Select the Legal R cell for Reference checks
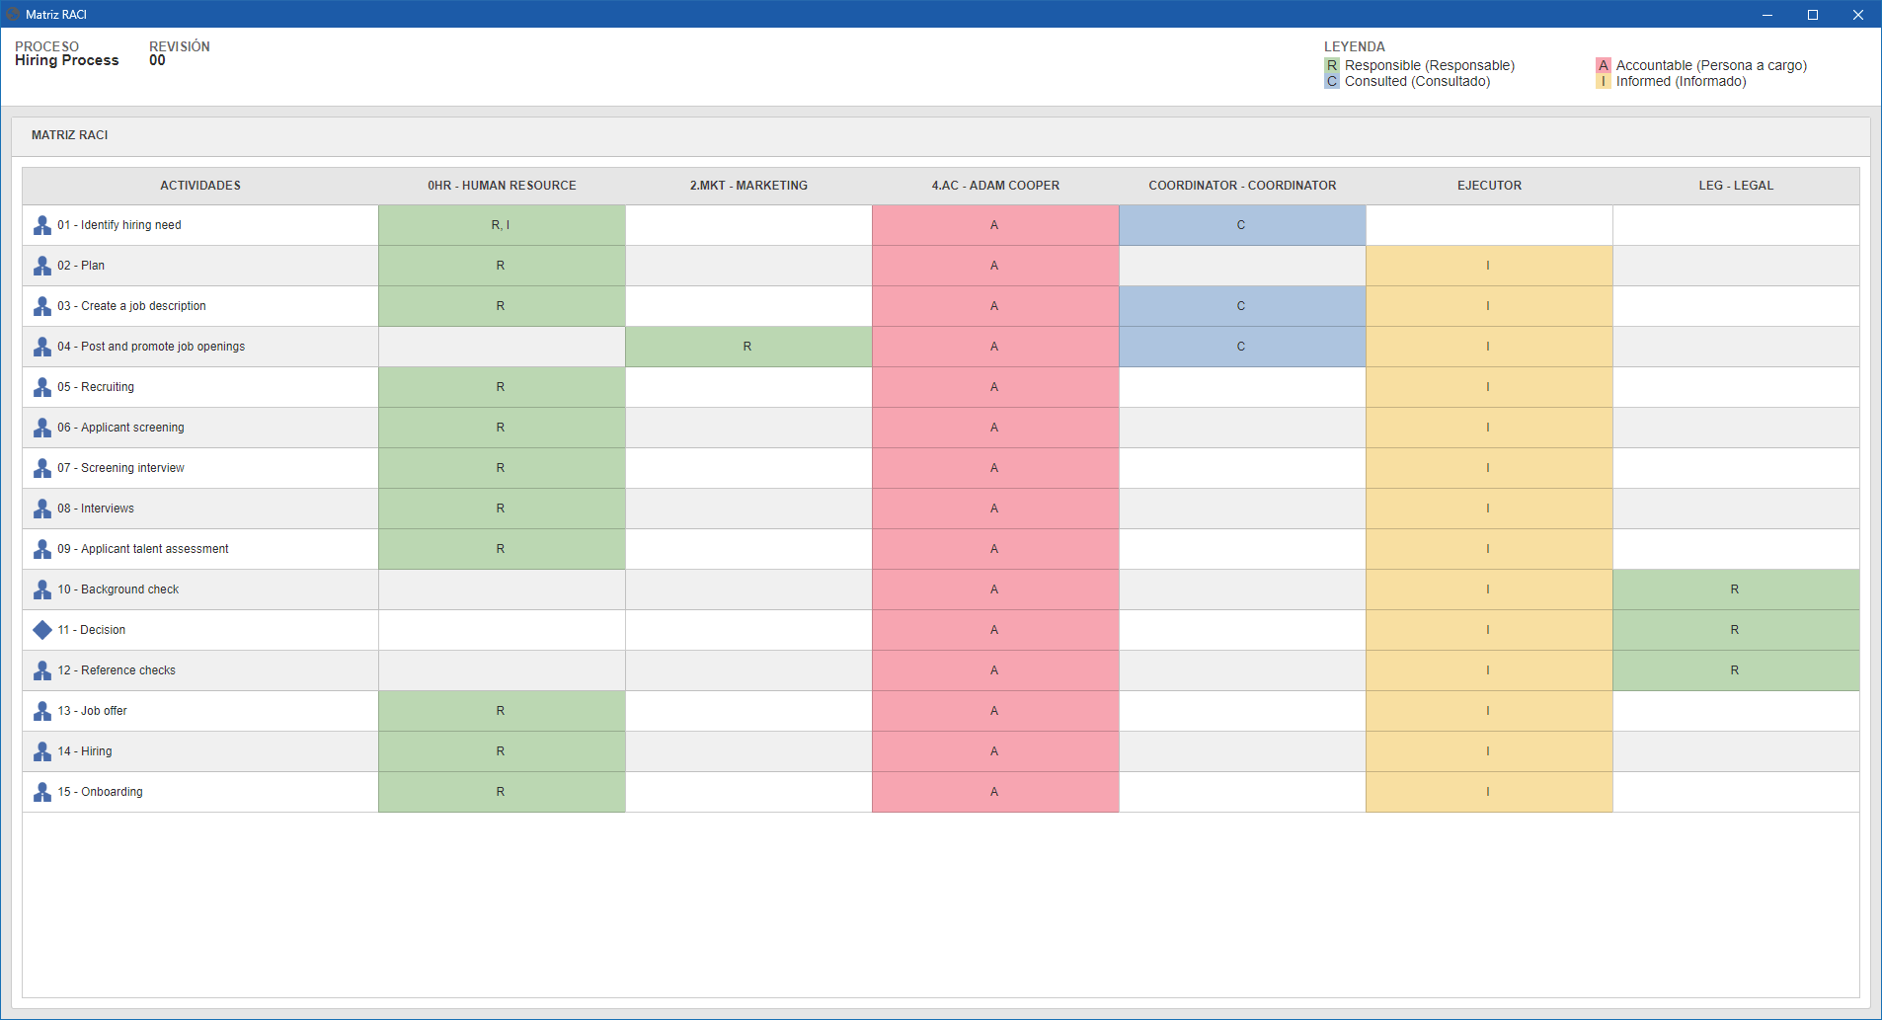 (x=1736, y=670)
